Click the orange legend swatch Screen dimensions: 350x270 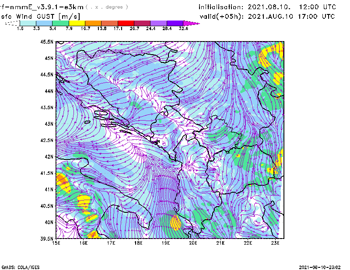point(93,23)
